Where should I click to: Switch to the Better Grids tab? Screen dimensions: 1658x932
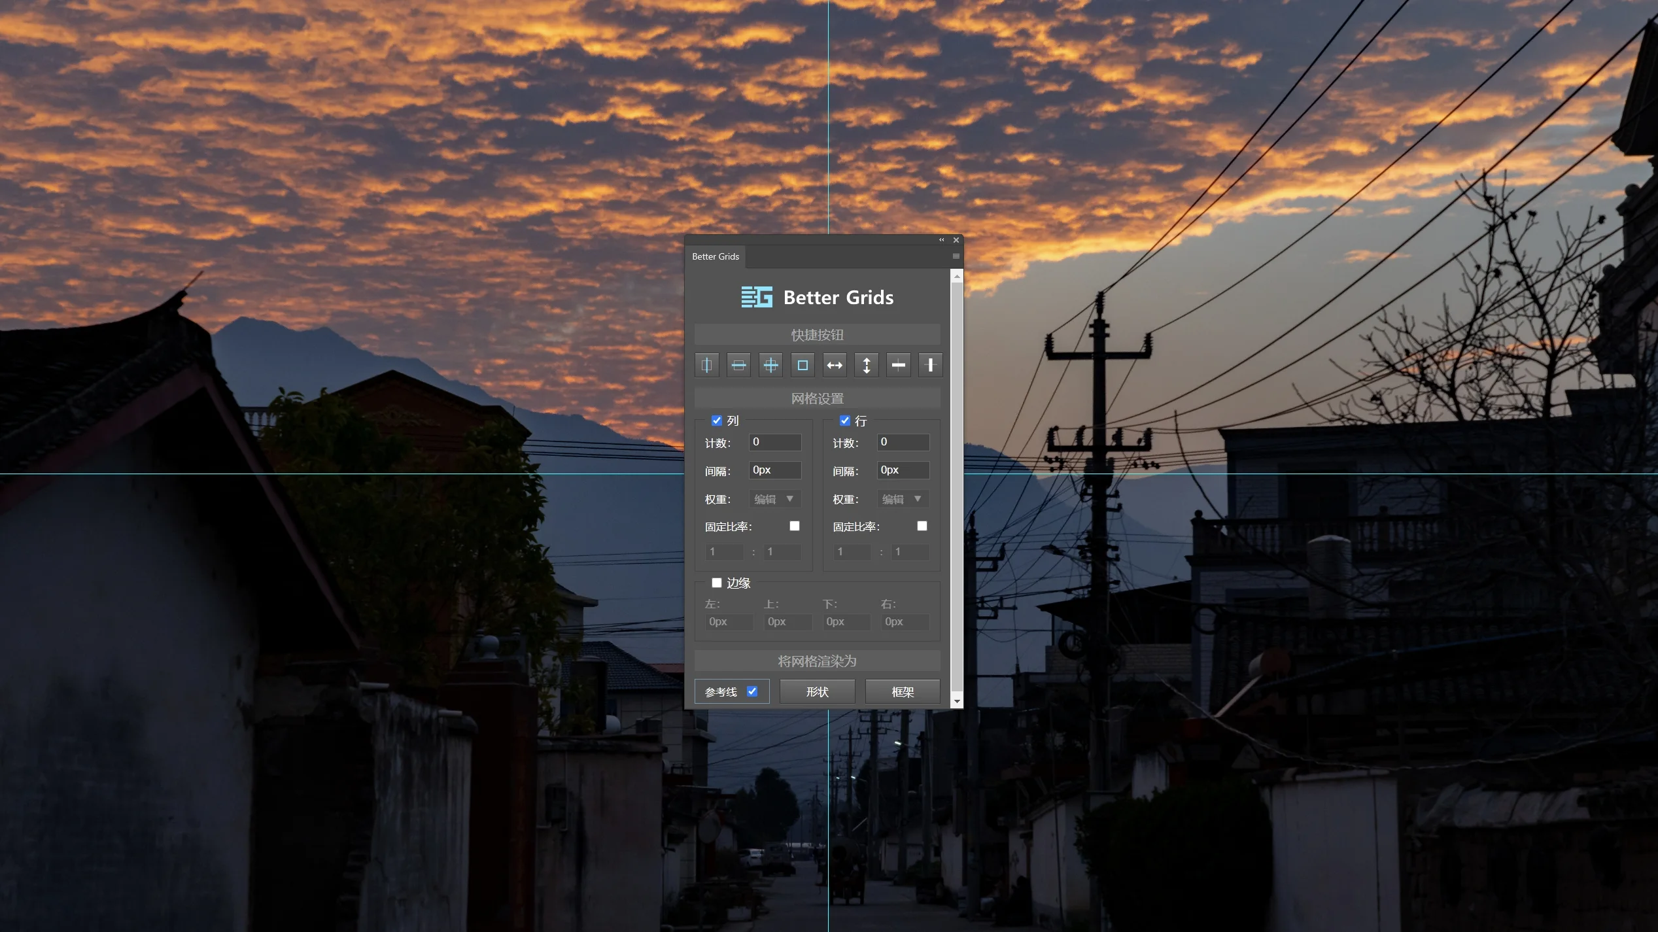click(x=715, y=256)
